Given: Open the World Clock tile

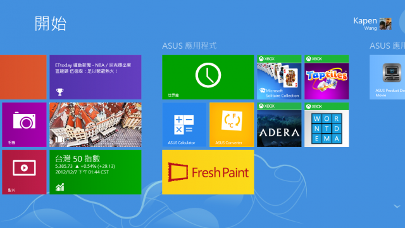Looking at the screenshot, I should point(208,77).
